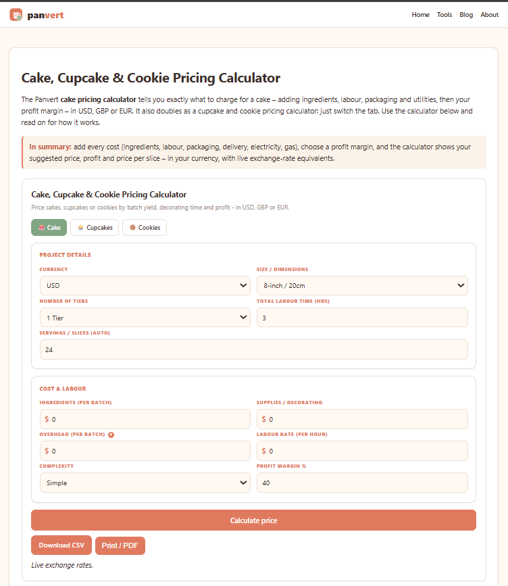
Task: Click the Labour Rate per hour input
Action: [x=362, y=451]
